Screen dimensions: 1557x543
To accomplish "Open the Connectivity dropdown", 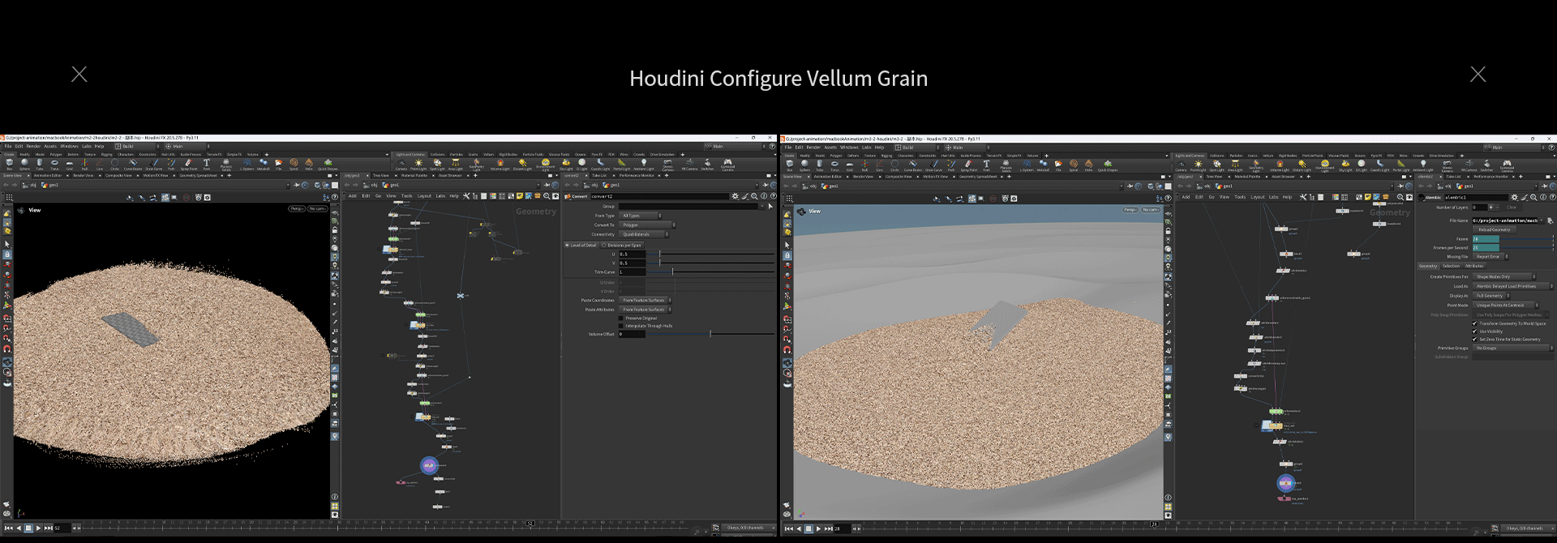I will 644,234.
